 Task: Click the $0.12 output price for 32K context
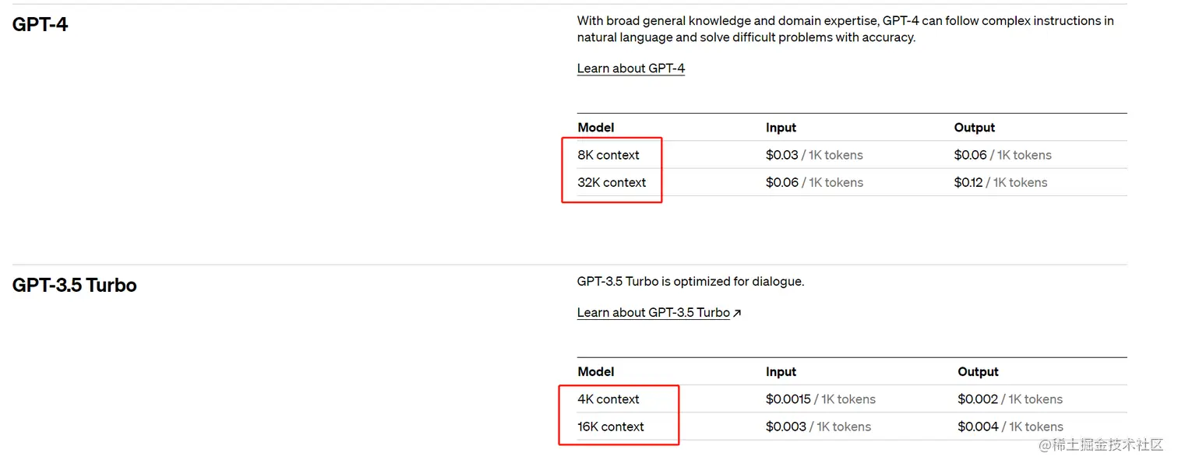[x=968, y=182]
